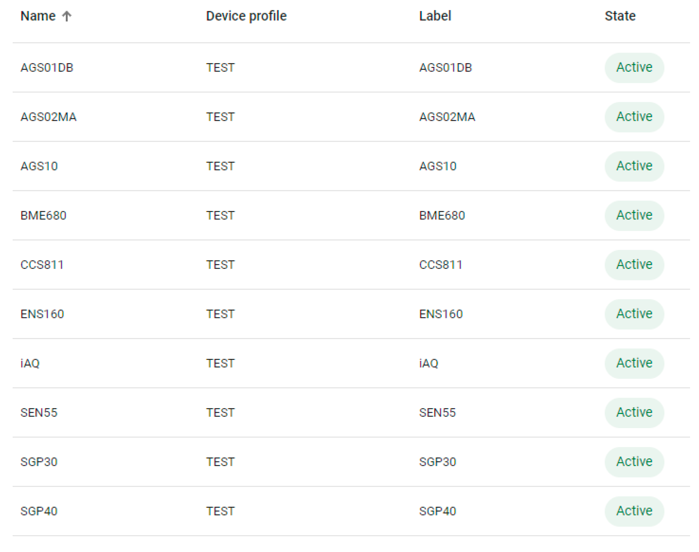Sort devices by State column header
This screenshot has width=699, height=552.
(620, 16)
